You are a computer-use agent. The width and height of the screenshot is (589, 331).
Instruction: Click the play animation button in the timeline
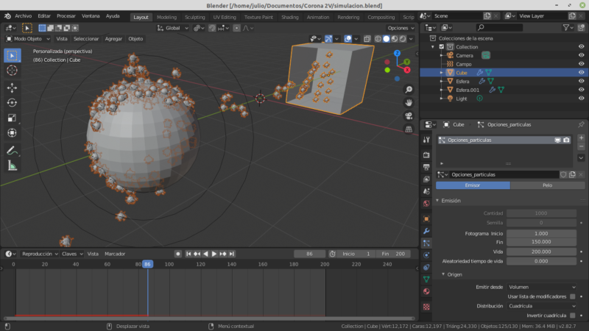point(214,254)
